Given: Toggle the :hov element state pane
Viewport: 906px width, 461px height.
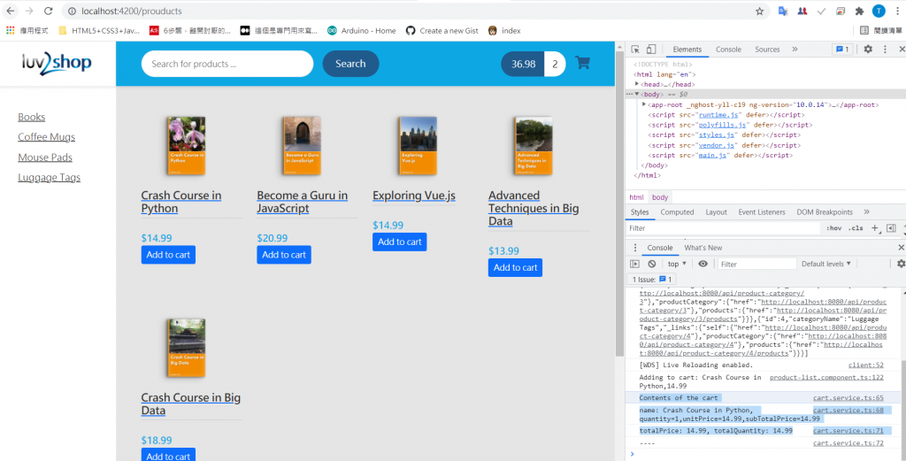Looking at the screenshot, I should [833, 228].
